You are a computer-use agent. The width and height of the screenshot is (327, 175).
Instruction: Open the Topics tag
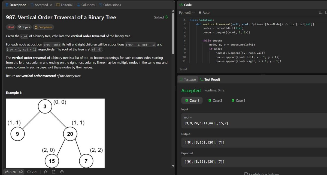coord(24,27)
